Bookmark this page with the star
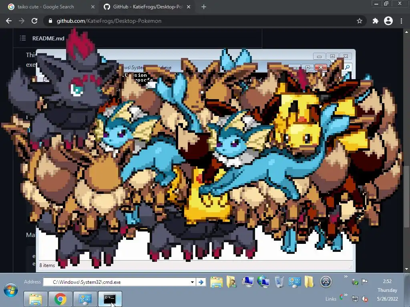410x307 pixels. (360, 21)
